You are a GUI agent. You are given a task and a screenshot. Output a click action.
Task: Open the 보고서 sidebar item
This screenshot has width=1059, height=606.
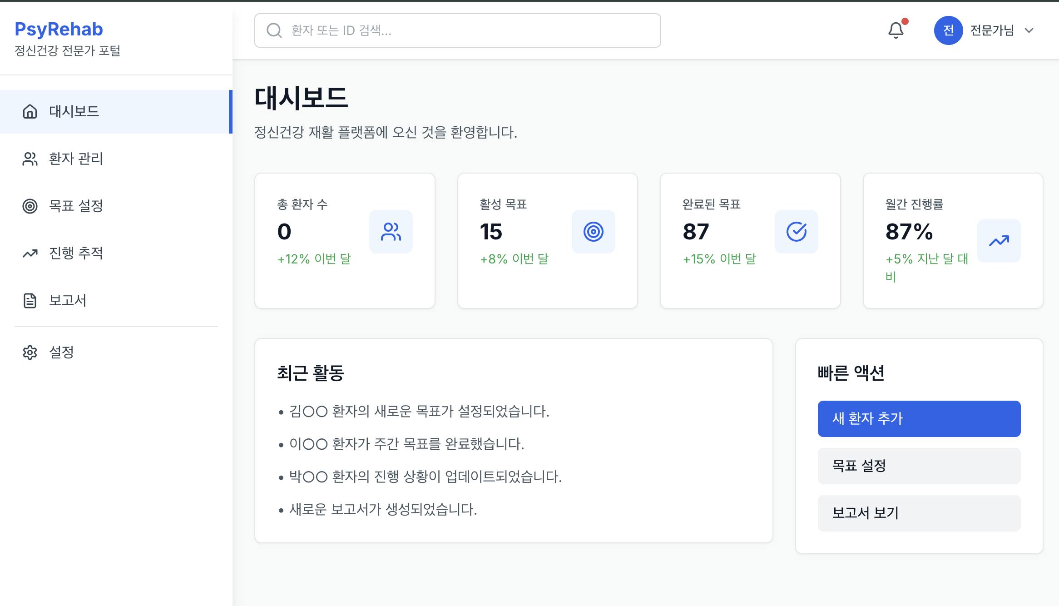tap(116, 300)
